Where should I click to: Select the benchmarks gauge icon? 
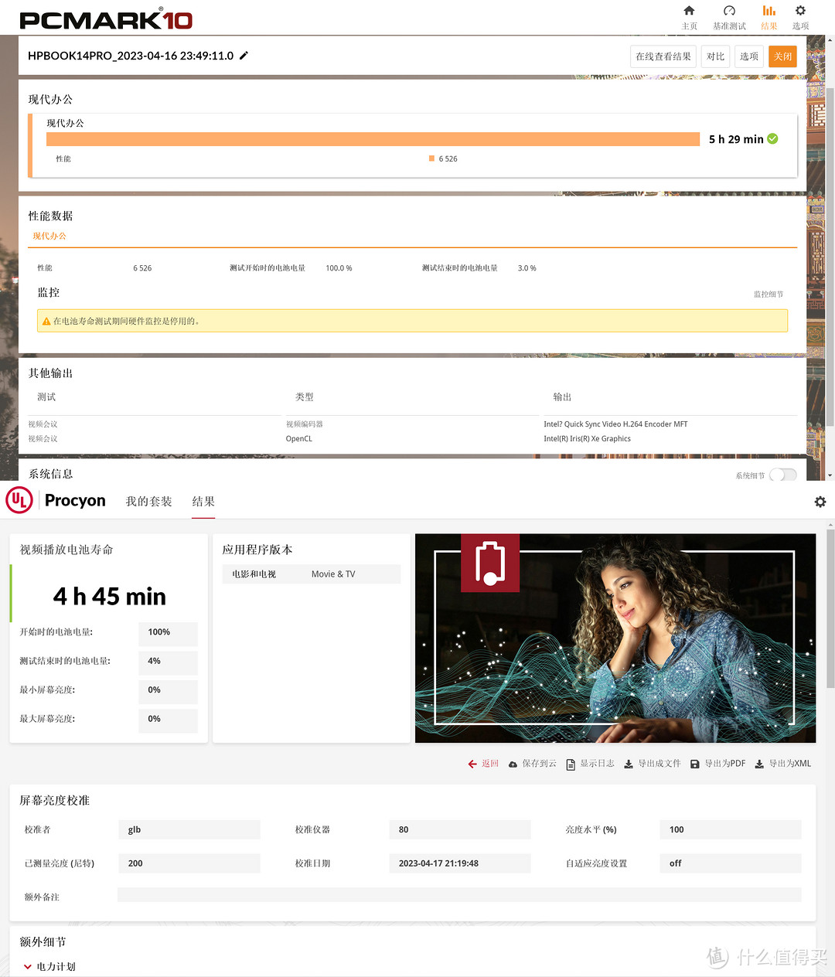[728, 12]
